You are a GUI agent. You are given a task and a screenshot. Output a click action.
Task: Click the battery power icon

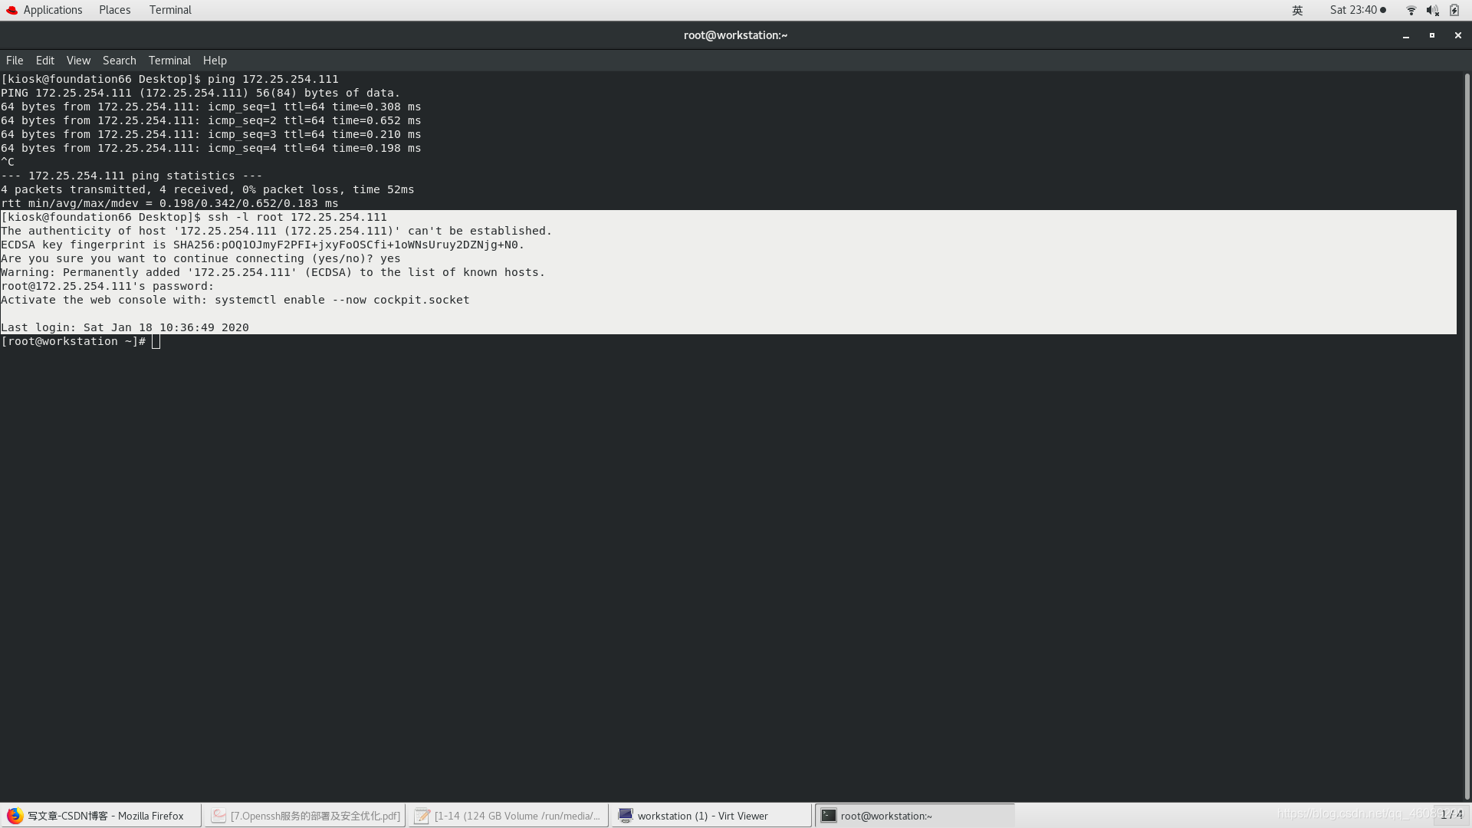pos(1454,10)
